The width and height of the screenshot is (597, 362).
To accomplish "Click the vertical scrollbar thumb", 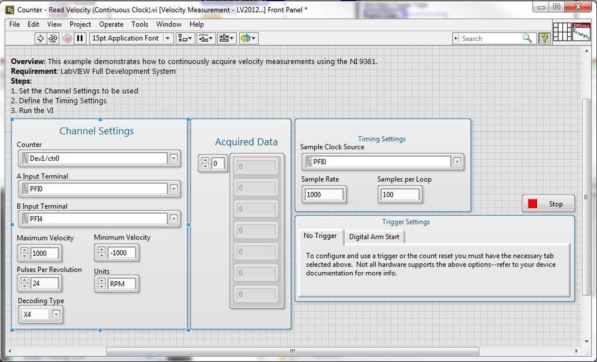I will point(586,197).
